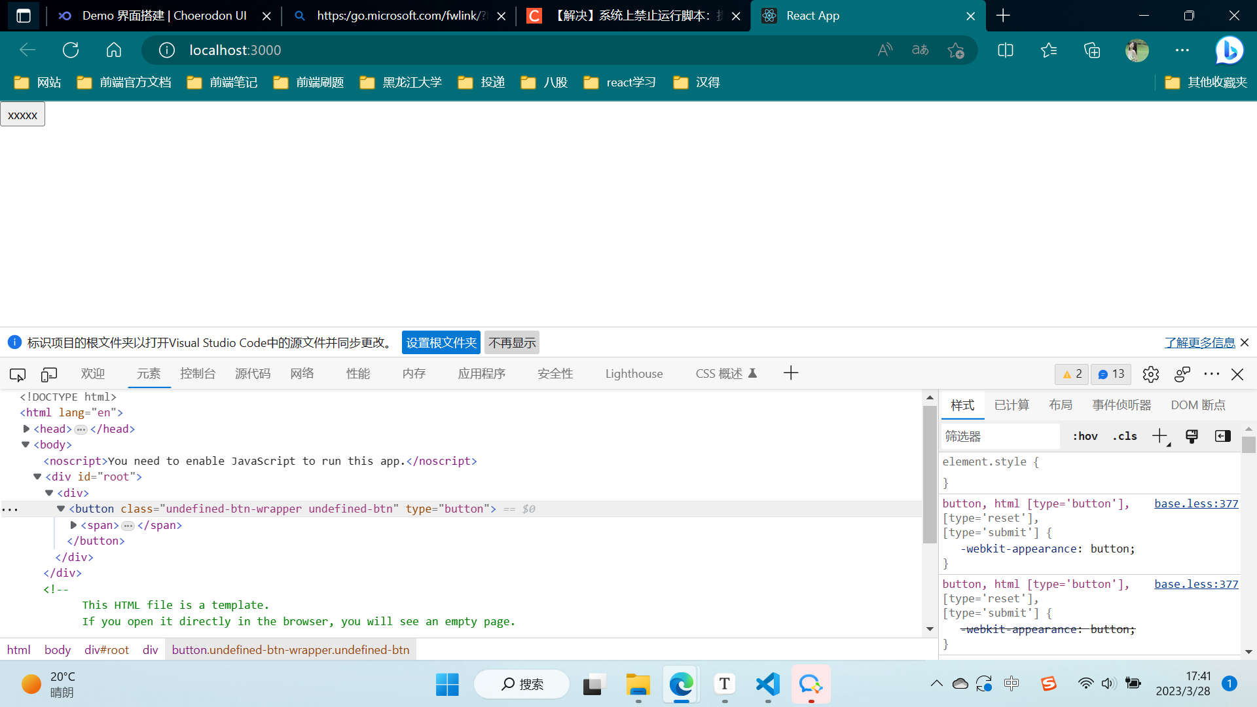Screen dimensions: 1257x707
Task: Toggle the .cls class editor
Action: (1124, 436)
